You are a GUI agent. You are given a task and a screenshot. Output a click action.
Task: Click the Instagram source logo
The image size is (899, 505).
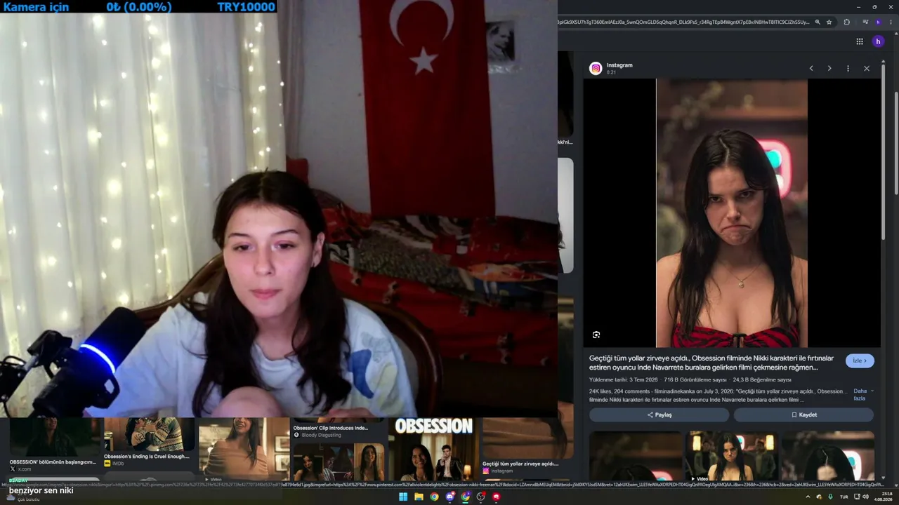[x=596, y=68]
